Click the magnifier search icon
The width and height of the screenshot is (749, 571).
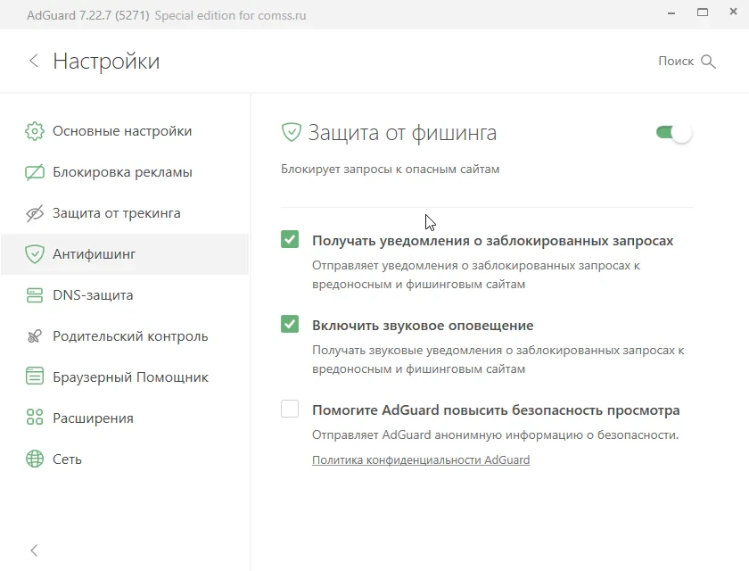[x=708, y=62]
